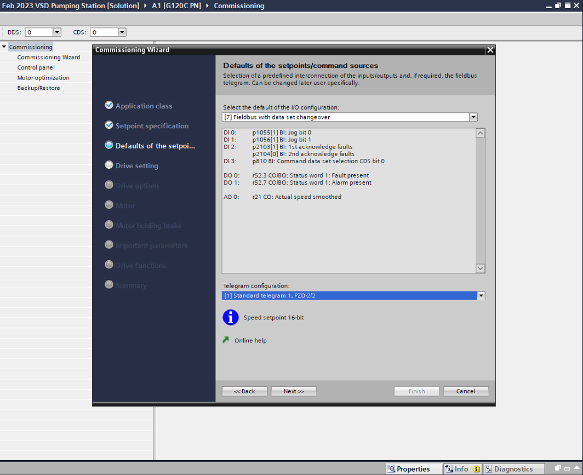Expand the I/O configuration default dropdown
Screen dimensions: 583x475
click(x=473, y=117)
